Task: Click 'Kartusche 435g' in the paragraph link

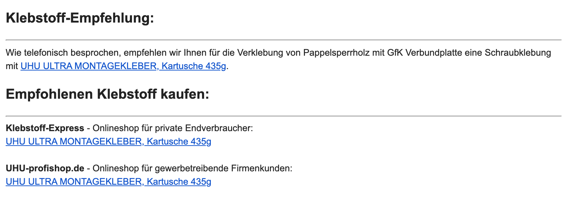Action: pyautogui.click(x=194, y=66)
